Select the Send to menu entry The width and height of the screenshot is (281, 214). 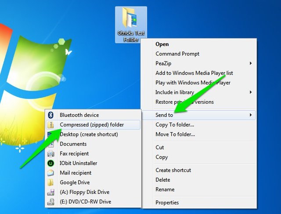click(199, 115)
